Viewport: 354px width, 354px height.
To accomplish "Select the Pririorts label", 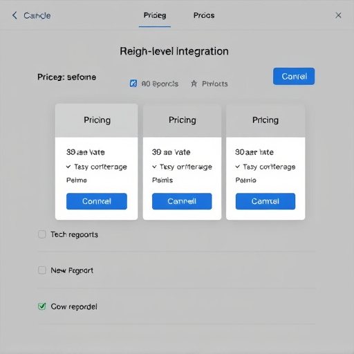I will [x=215, y=84].
